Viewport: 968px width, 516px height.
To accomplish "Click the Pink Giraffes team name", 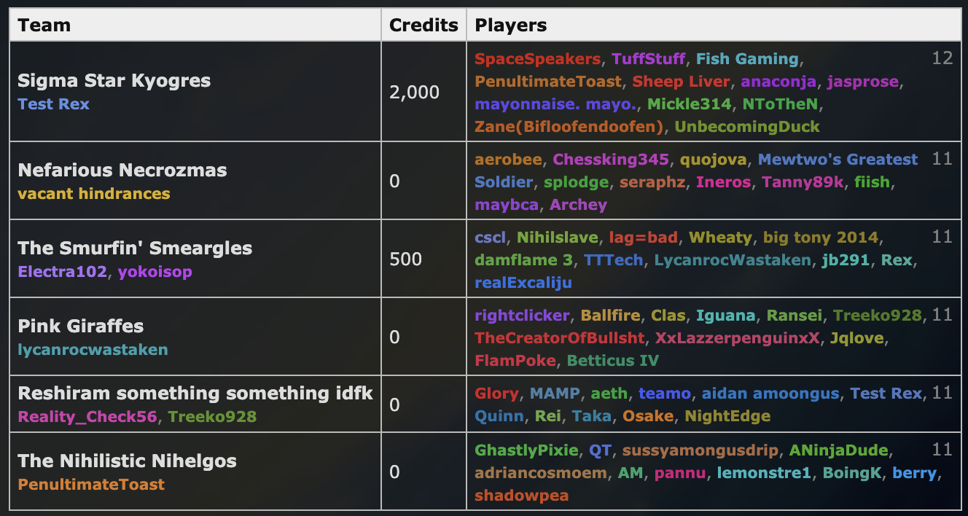I will pos(81,326).
